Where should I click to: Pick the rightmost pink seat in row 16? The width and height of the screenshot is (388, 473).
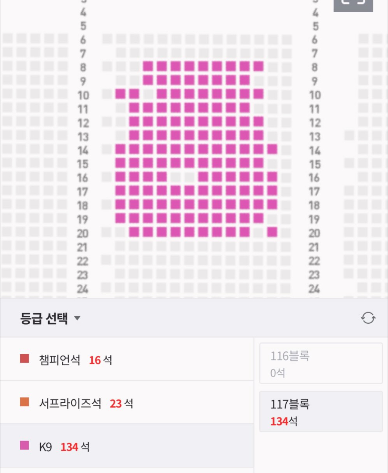tap(272, 177)
